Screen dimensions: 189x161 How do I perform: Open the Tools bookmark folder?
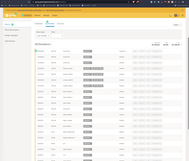tap(4, 5)
